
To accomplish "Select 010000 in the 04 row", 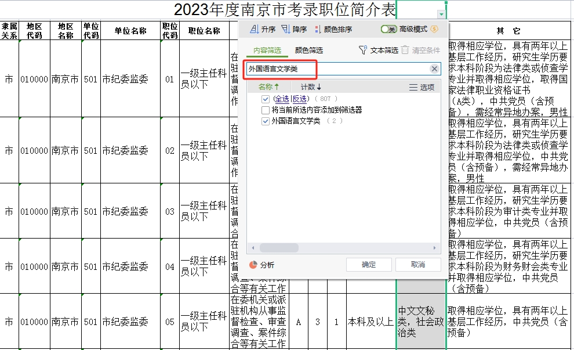I will pyautogui.click(x=34, y=266).
